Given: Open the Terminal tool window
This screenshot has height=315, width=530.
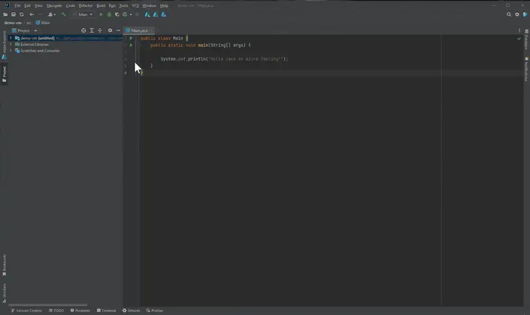Looking at the screenshot, I should pyautogui.click(x=107, y=310).
